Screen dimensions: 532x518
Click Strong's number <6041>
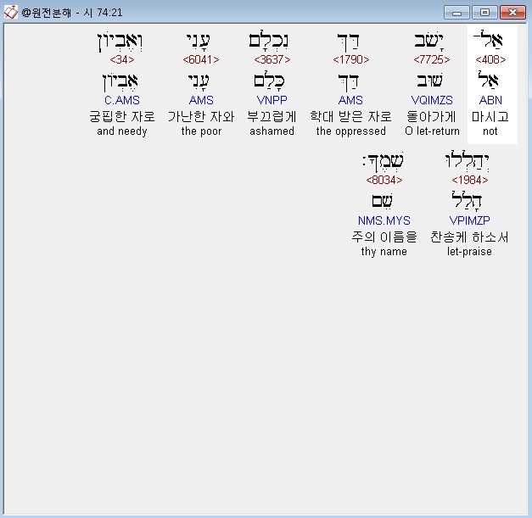[201, 59]
